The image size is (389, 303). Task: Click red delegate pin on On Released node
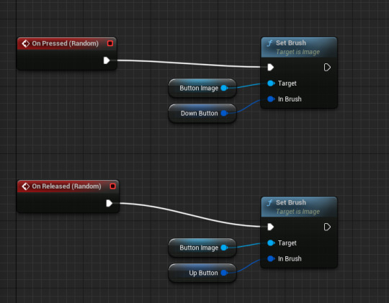[x=112, y=186]
